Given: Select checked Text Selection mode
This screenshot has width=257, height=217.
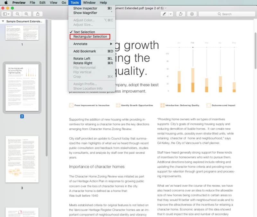Looking at the screenshot, I should [x=92, y=32].
